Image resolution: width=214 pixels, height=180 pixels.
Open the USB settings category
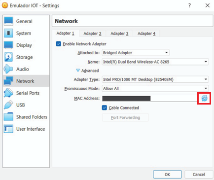[26, 105]
